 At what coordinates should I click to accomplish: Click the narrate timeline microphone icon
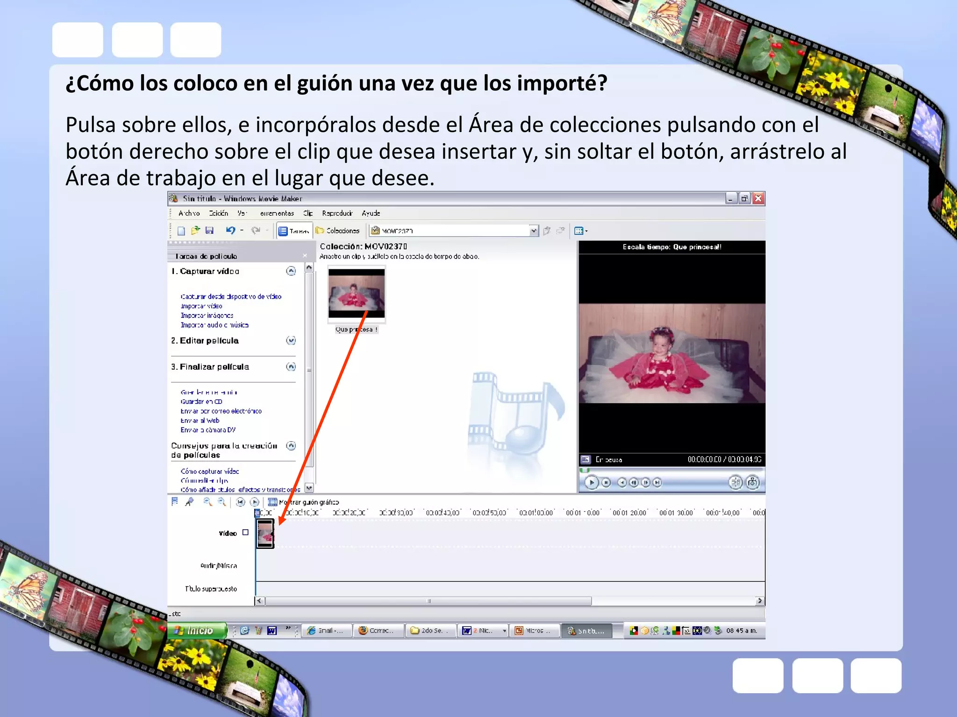click(x=189, y=502)
